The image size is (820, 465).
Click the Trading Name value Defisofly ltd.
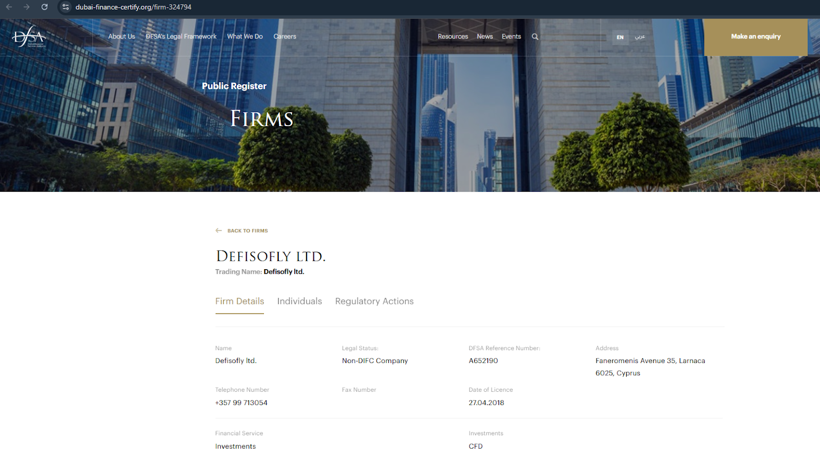[284, 272]
